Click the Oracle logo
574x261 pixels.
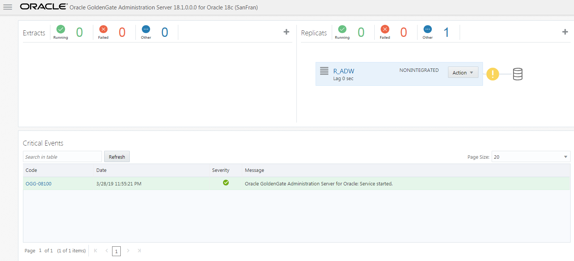(44, 7)
